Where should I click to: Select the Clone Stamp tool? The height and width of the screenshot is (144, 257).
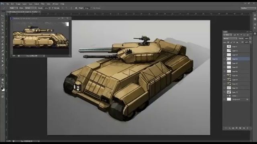pyautogui.click(x=2, y=44)
